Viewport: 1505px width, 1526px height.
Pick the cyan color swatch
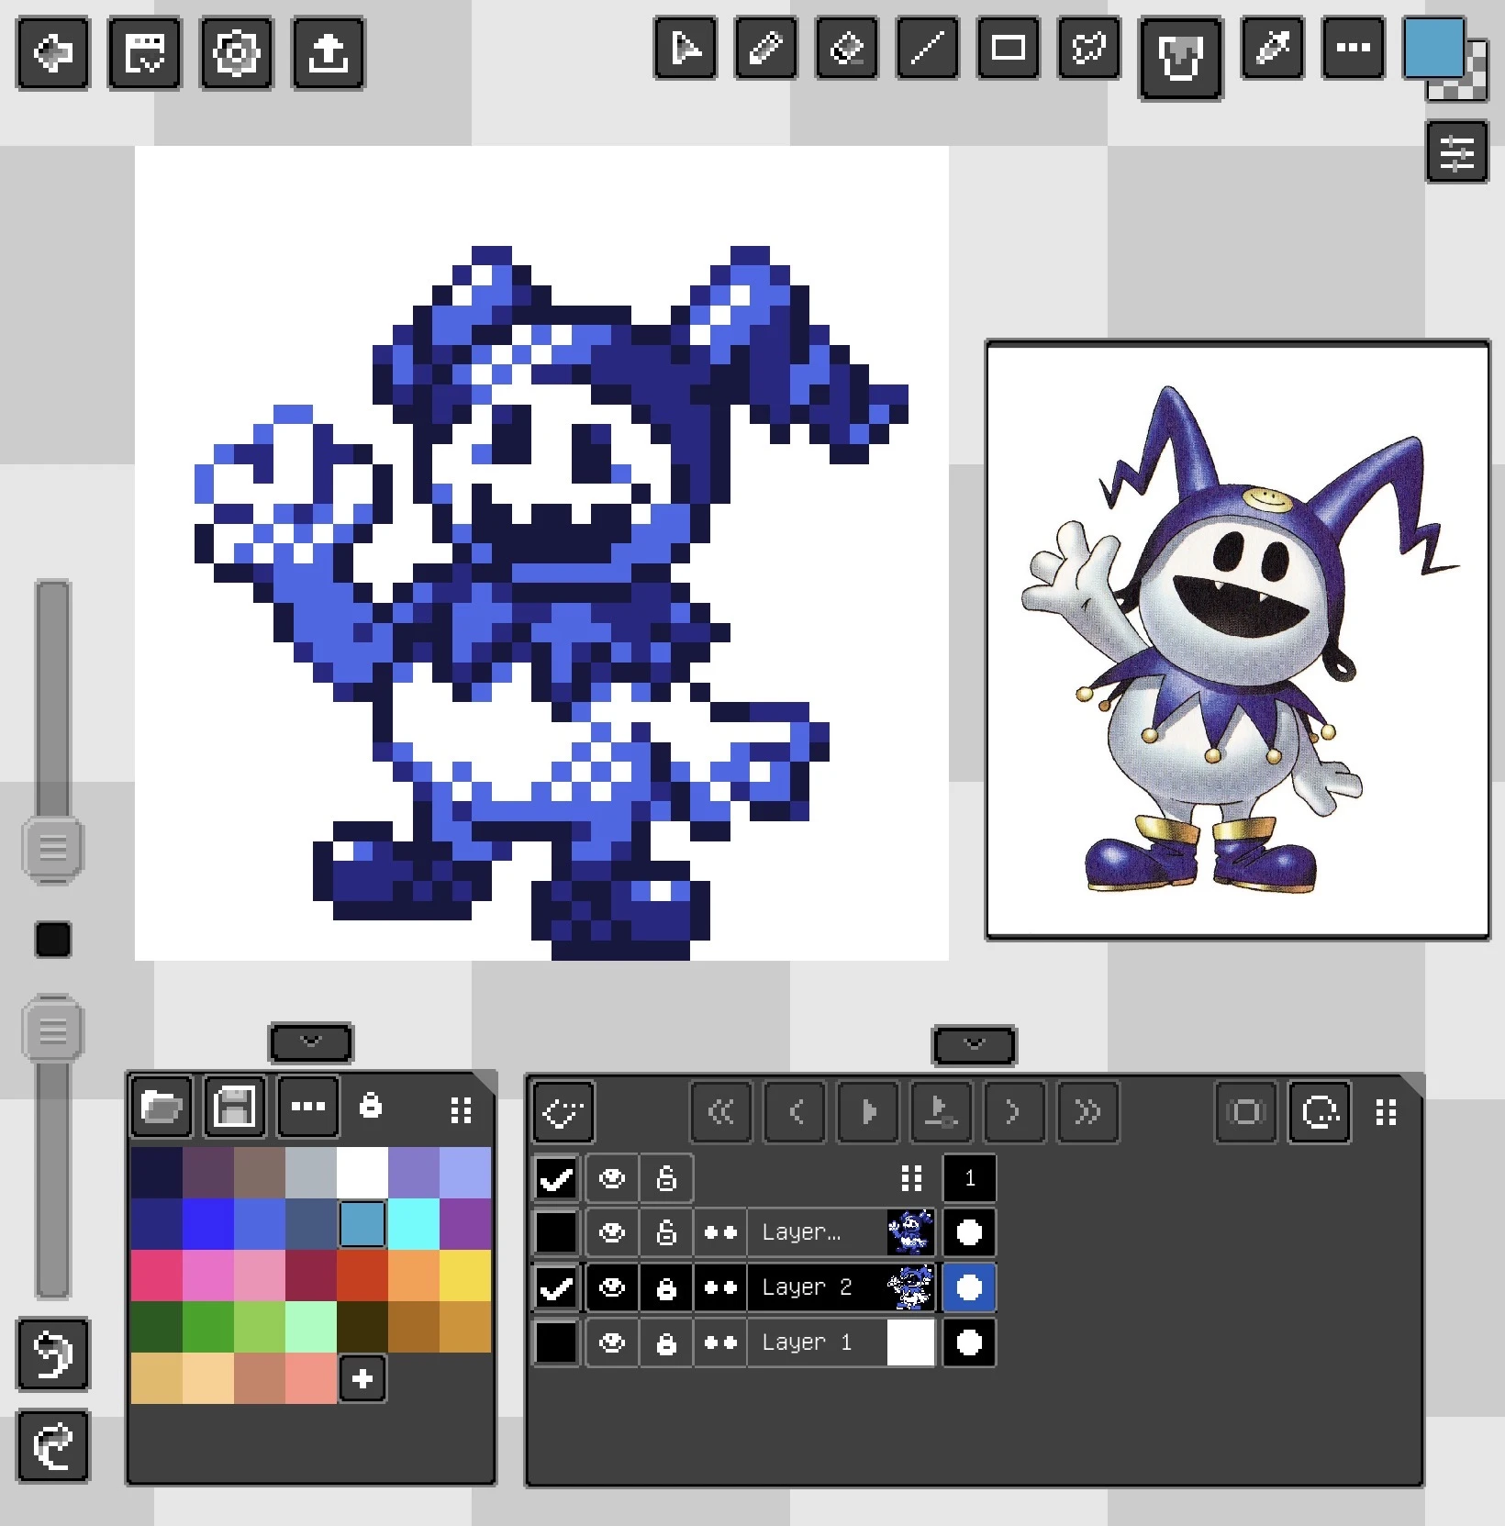click(x=413, y=1224)
